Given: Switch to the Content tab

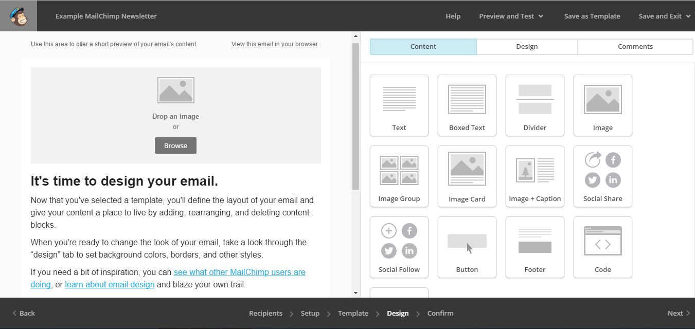Looking at the screenshot, I should coord(423,46).
